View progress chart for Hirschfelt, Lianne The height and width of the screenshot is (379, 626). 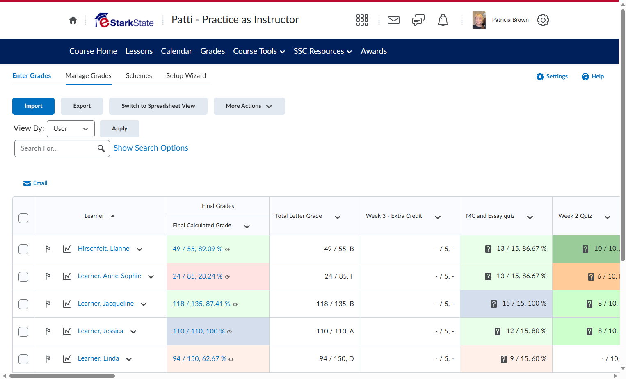pos(67,249)
